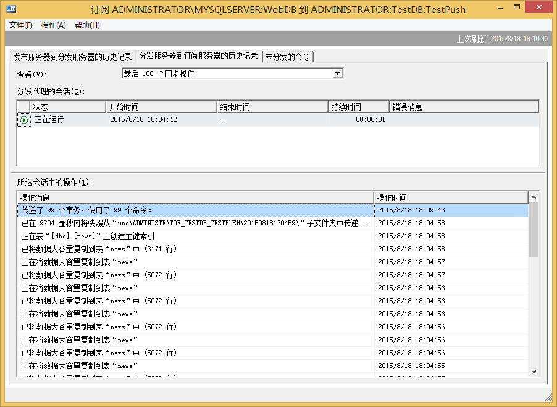Screen dimensions: 557x407
Task: Sort sessions by 结束时间 column header
Action: 272,107
